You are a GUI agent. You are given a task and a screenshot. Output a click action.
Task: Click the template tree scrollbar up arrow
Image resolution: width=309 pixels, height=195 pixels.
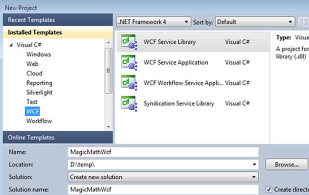[x=108, y=43]
